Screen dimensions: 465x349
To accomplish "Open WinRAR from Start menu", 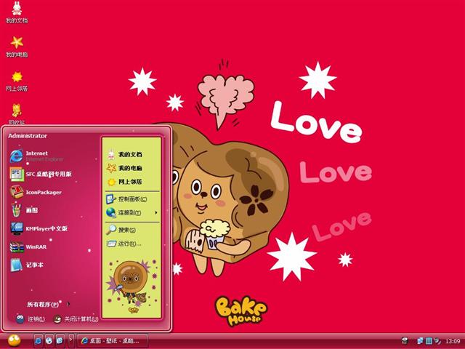I will tap(28, 246).
